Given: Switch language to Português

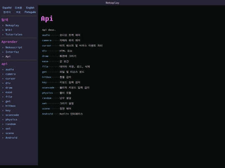Looking at the screenshot, I should tap(30, 12).
